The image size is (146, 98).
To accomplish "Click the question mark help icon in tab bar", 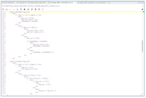I will (139, 3).
